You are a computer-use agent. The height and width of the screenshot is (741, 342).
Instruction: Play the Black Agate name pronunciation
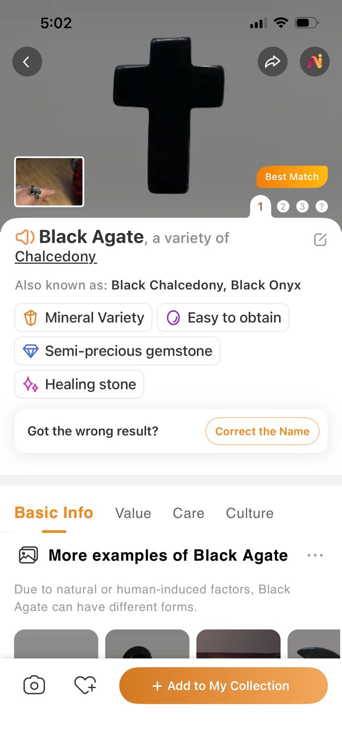25,237
